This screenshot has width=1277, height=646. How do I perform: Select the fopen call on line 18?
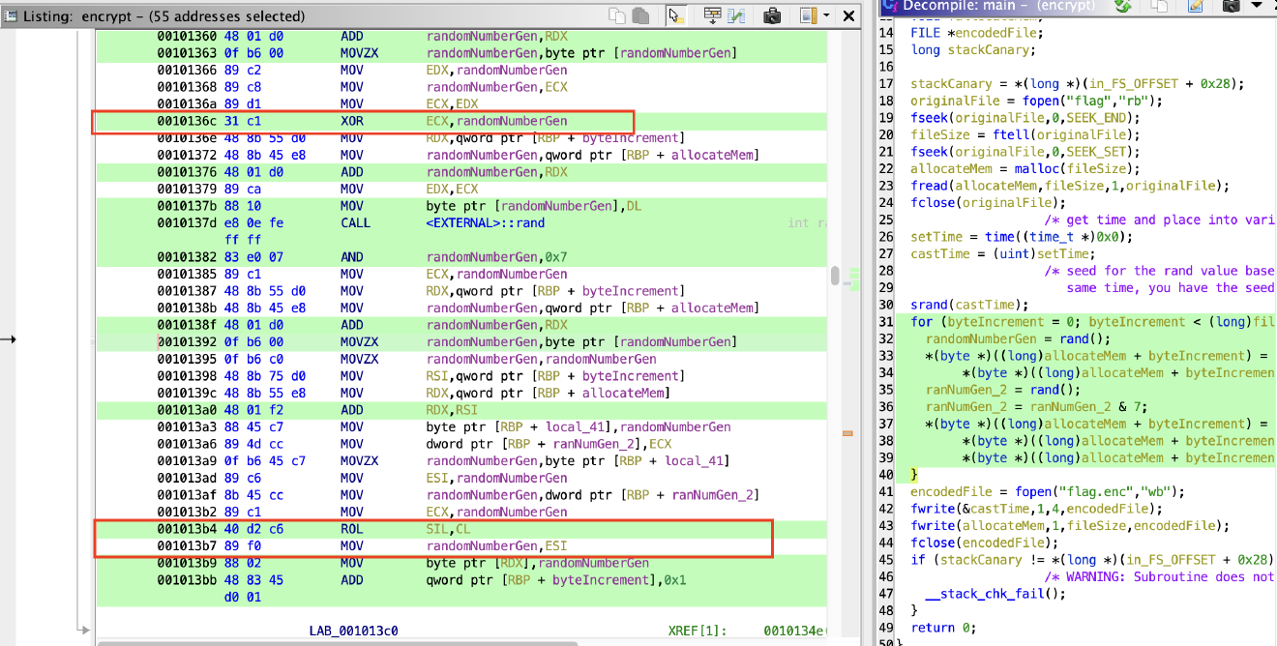(x=1042, y=100)
